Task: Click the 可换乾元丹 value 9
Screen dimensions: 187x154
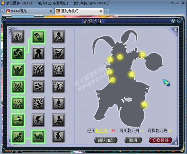Action: pyautogui.click(x=171, y=131)
